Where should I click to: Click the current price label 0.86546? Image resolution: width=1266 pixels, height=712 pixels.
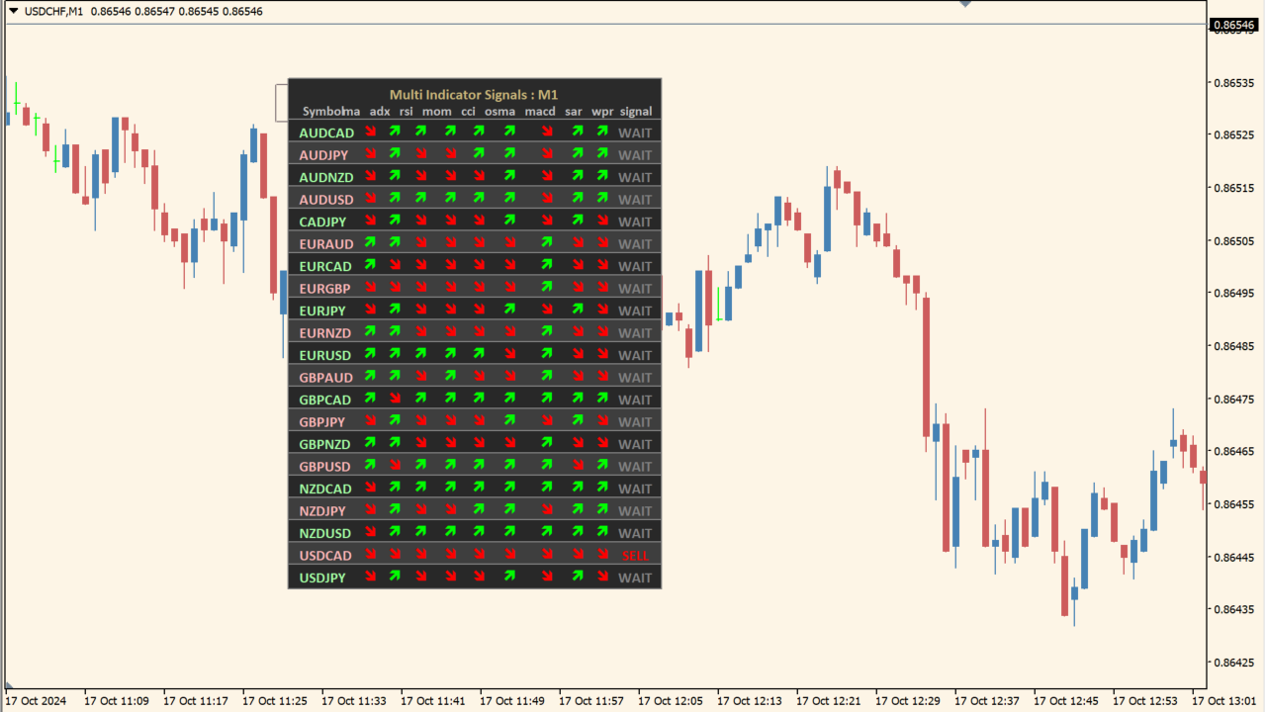point(1233,25)
